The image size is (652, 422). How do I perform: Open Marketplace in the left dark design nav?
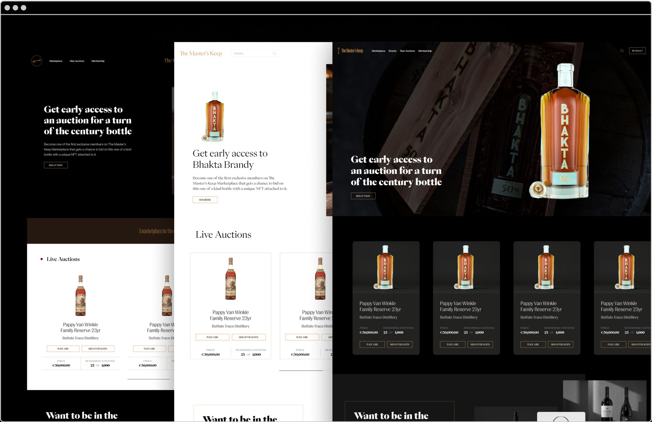56,61
